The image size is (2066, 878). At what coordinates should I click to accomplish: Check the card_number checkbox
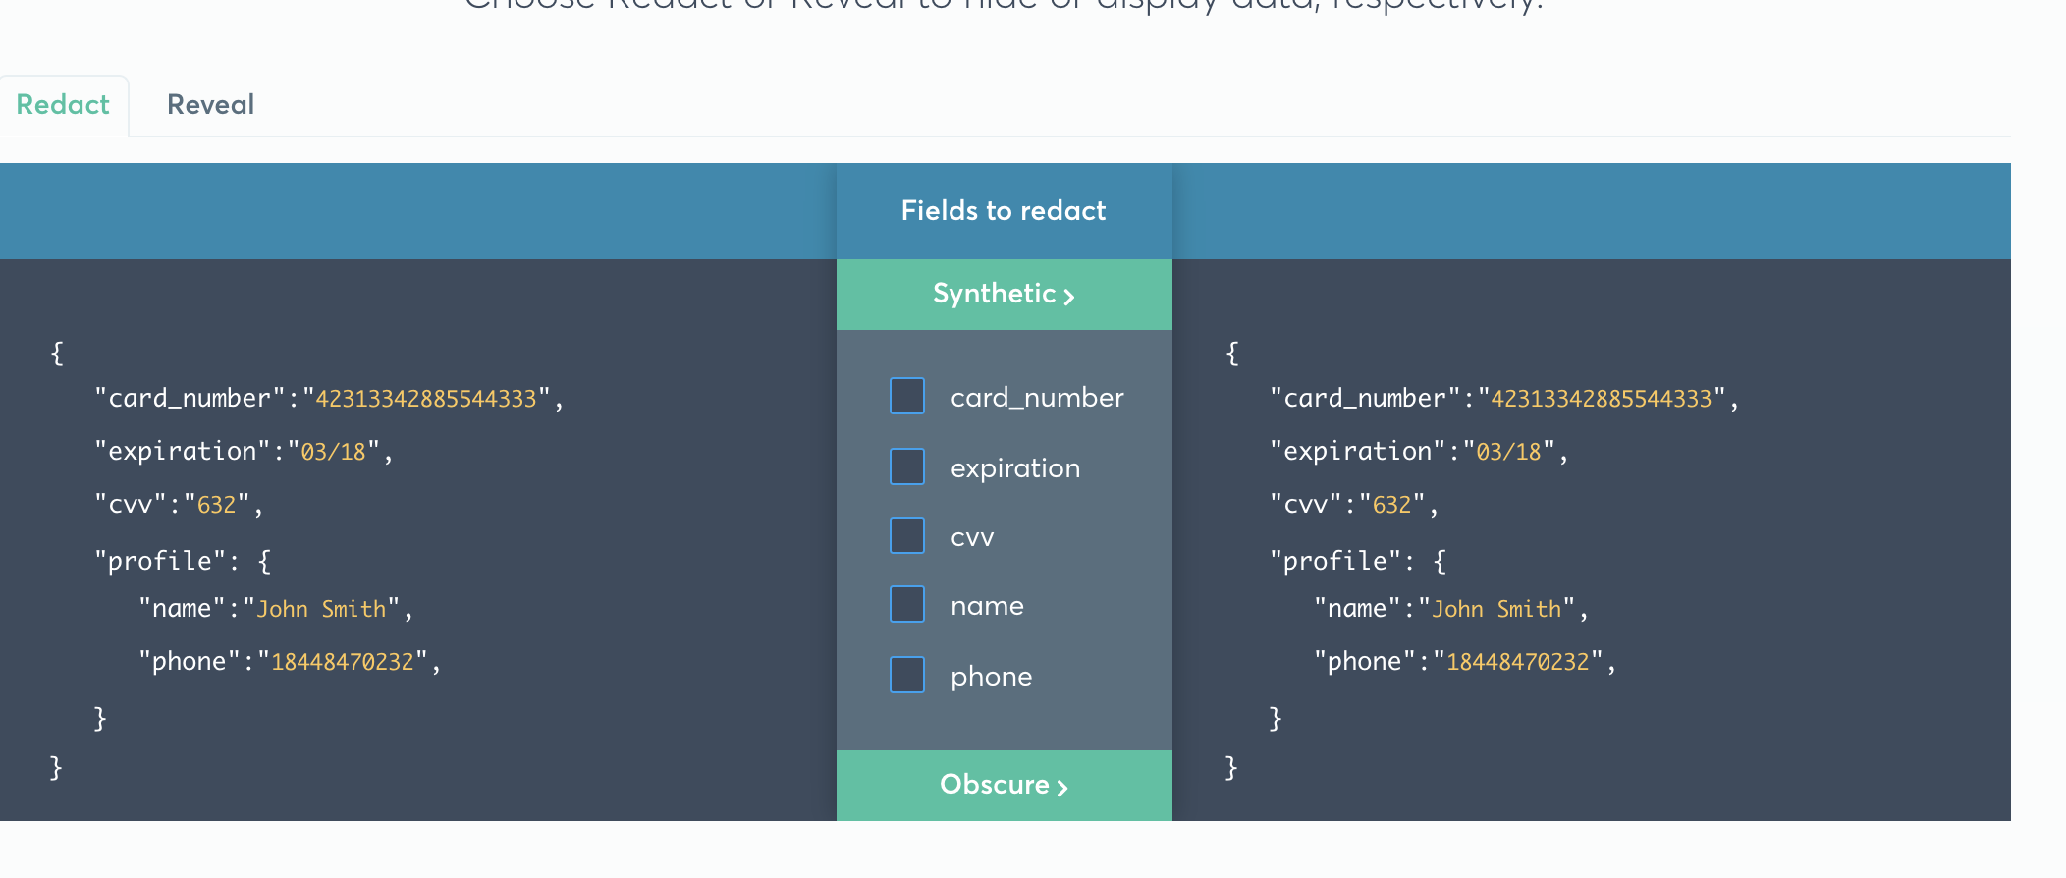(907, 396)
